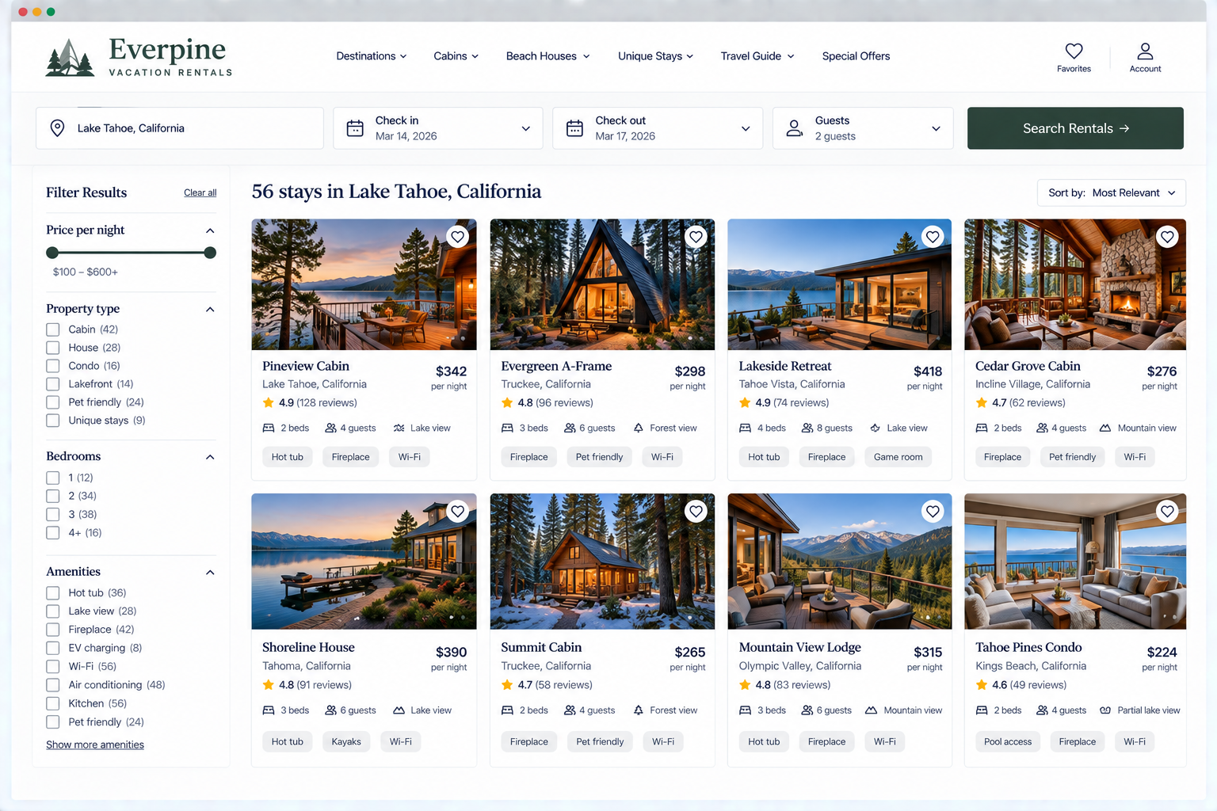The image size is (1217, 811).
Task: Collapse the Bedrooms filter section
Action: coord(210,457)
